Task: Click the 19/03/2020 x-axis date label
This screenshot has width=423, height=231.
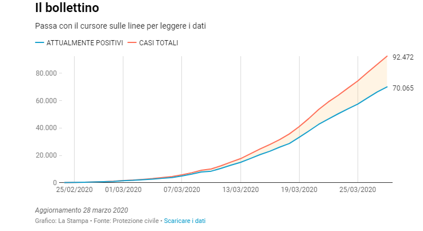Action: coord(299,190)
